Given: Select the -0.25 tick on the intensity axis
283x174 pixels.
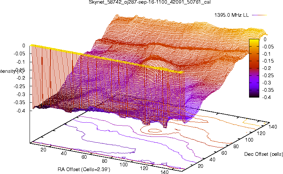Looking at the screenshot, I should pyautogui.click(x=19, y=86).
